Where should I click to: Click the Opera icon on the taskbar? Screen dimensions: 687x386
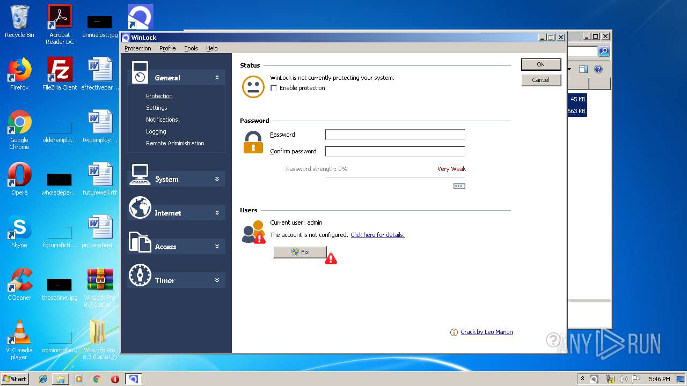pyautogui.click(x=115, y=379)
